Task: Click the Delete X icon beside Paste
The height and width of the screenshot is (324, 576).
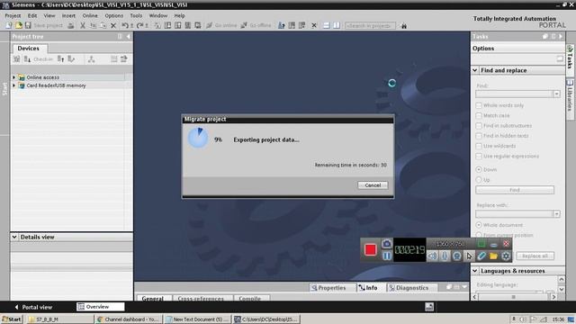Action: (113, 26)
